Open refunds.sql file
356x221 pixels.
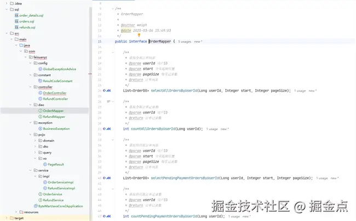click(x=27, y=27)
